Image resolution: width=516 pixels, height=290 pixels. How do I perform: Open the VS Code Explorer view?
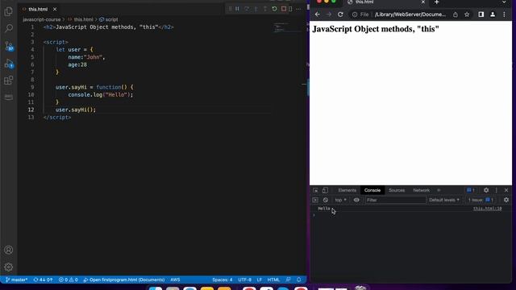tap(9, 11)
